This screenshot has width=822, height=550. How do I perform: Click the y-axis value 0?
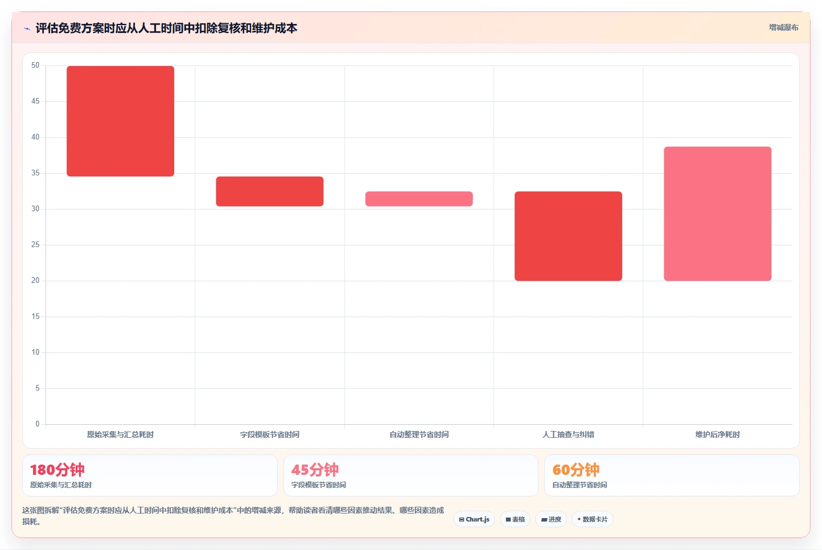click(38, 424)
